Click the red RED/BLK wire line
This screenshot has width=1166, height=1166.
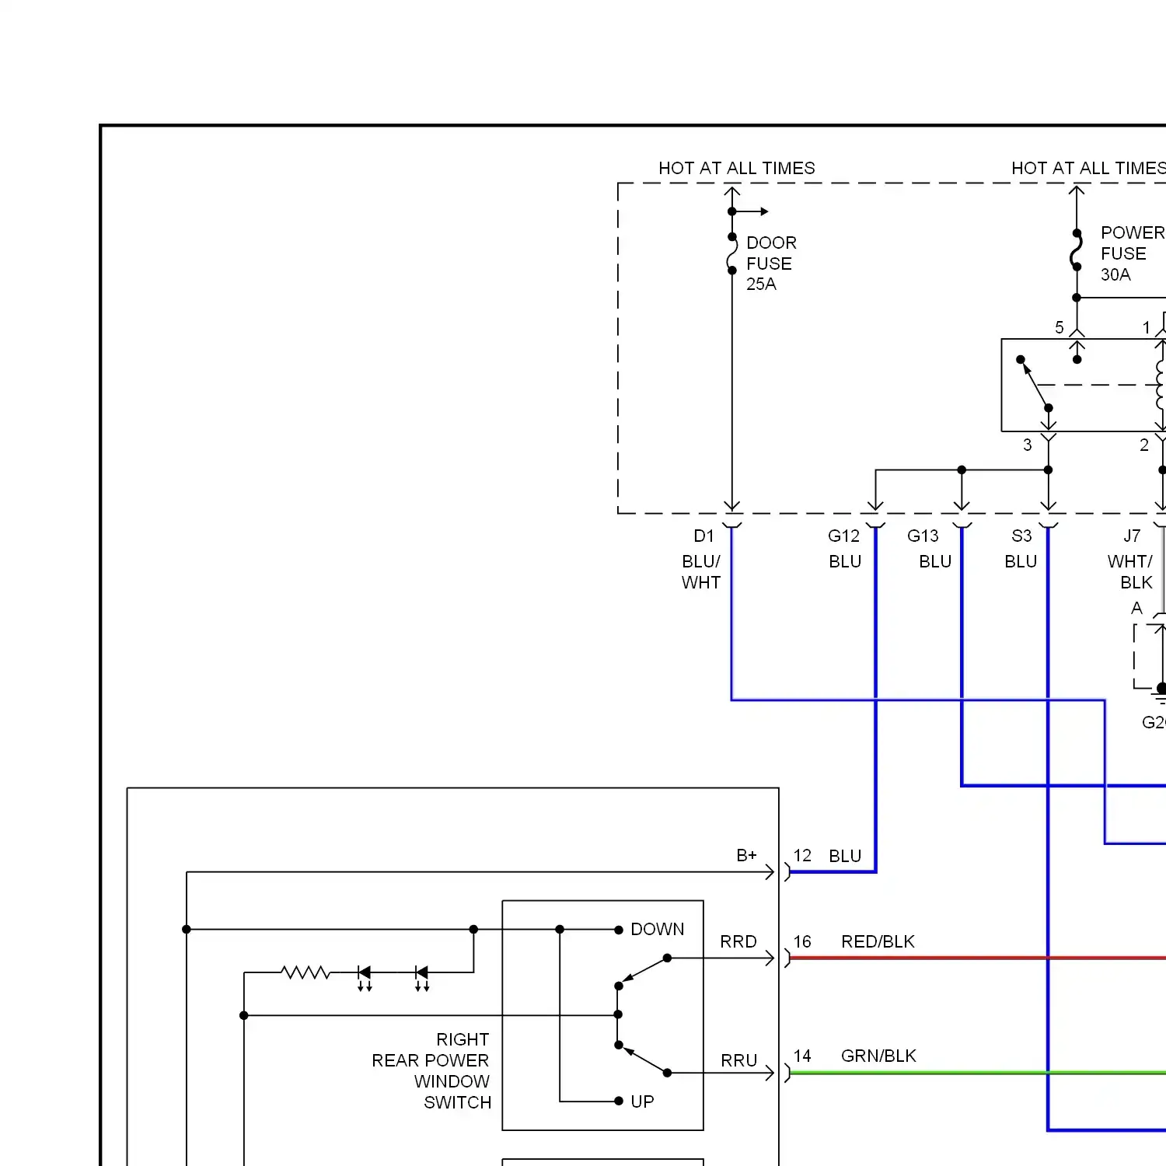coord(977,958)
